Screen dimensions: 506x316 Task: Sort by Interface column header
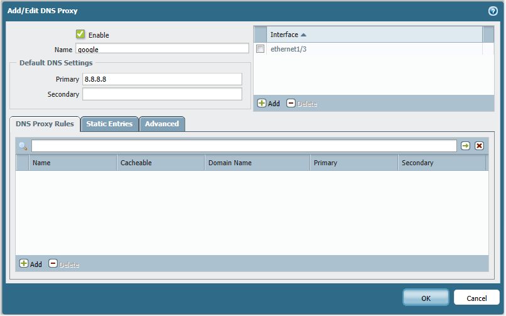click(x=374, y=35)
